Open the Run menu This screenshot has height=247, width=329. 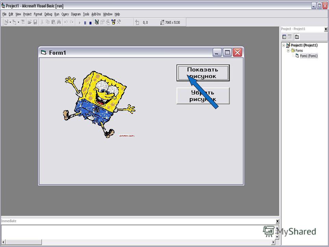pos(57,14)
